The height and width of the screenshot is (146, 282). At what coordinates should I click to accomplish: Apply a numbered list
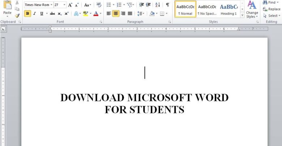[119, 5]
